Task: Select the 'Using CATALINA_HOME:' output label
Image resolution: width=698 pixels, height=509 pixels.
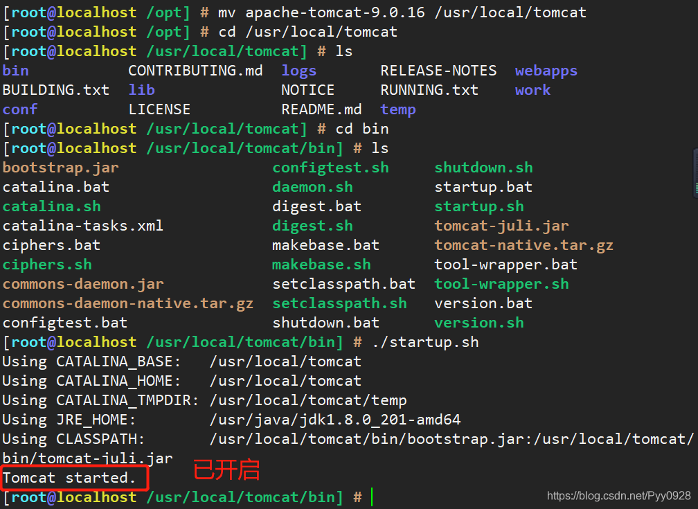Action: [x=91, y=382]
